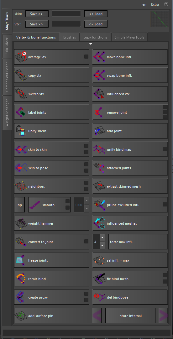Click the convert to joint icon

[21, 242]
